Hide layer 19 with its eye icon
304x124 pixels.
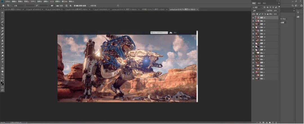(253, 21)
